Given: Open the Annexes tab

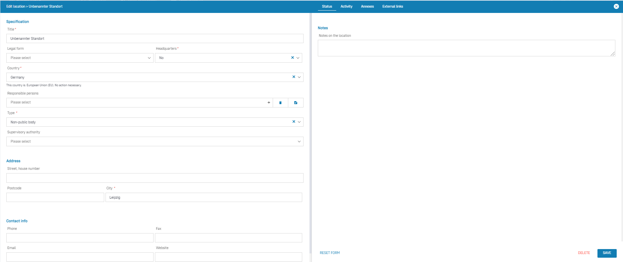Looking at the screenshot, I should (x=367, y=6).
